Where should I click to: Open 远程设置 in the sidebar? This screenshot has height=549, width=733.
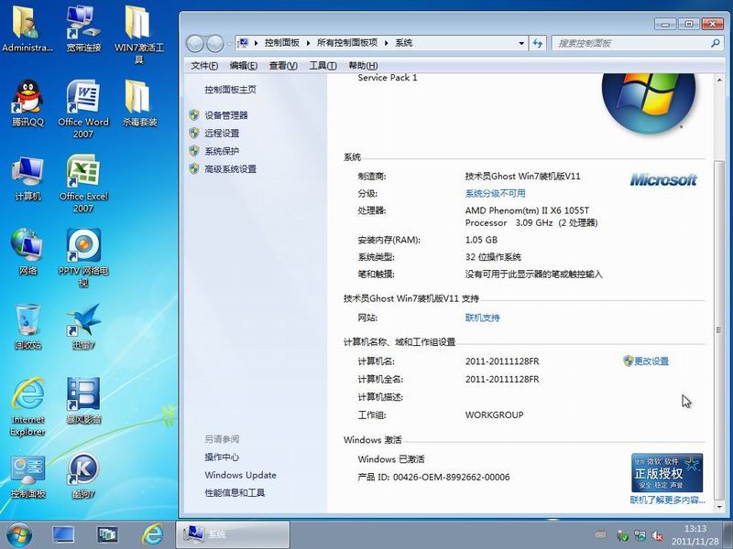(222, 133)
